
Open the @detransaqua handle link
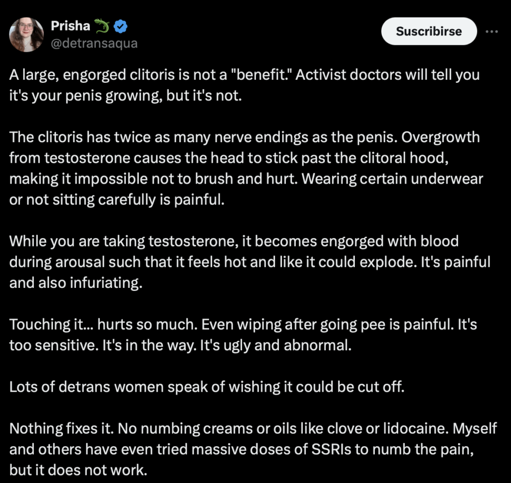94,43
